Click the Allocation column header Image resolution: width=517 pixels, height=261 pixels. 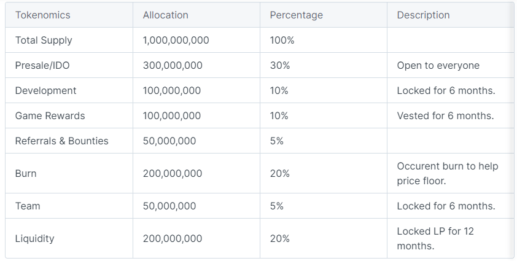click(165, 15)
